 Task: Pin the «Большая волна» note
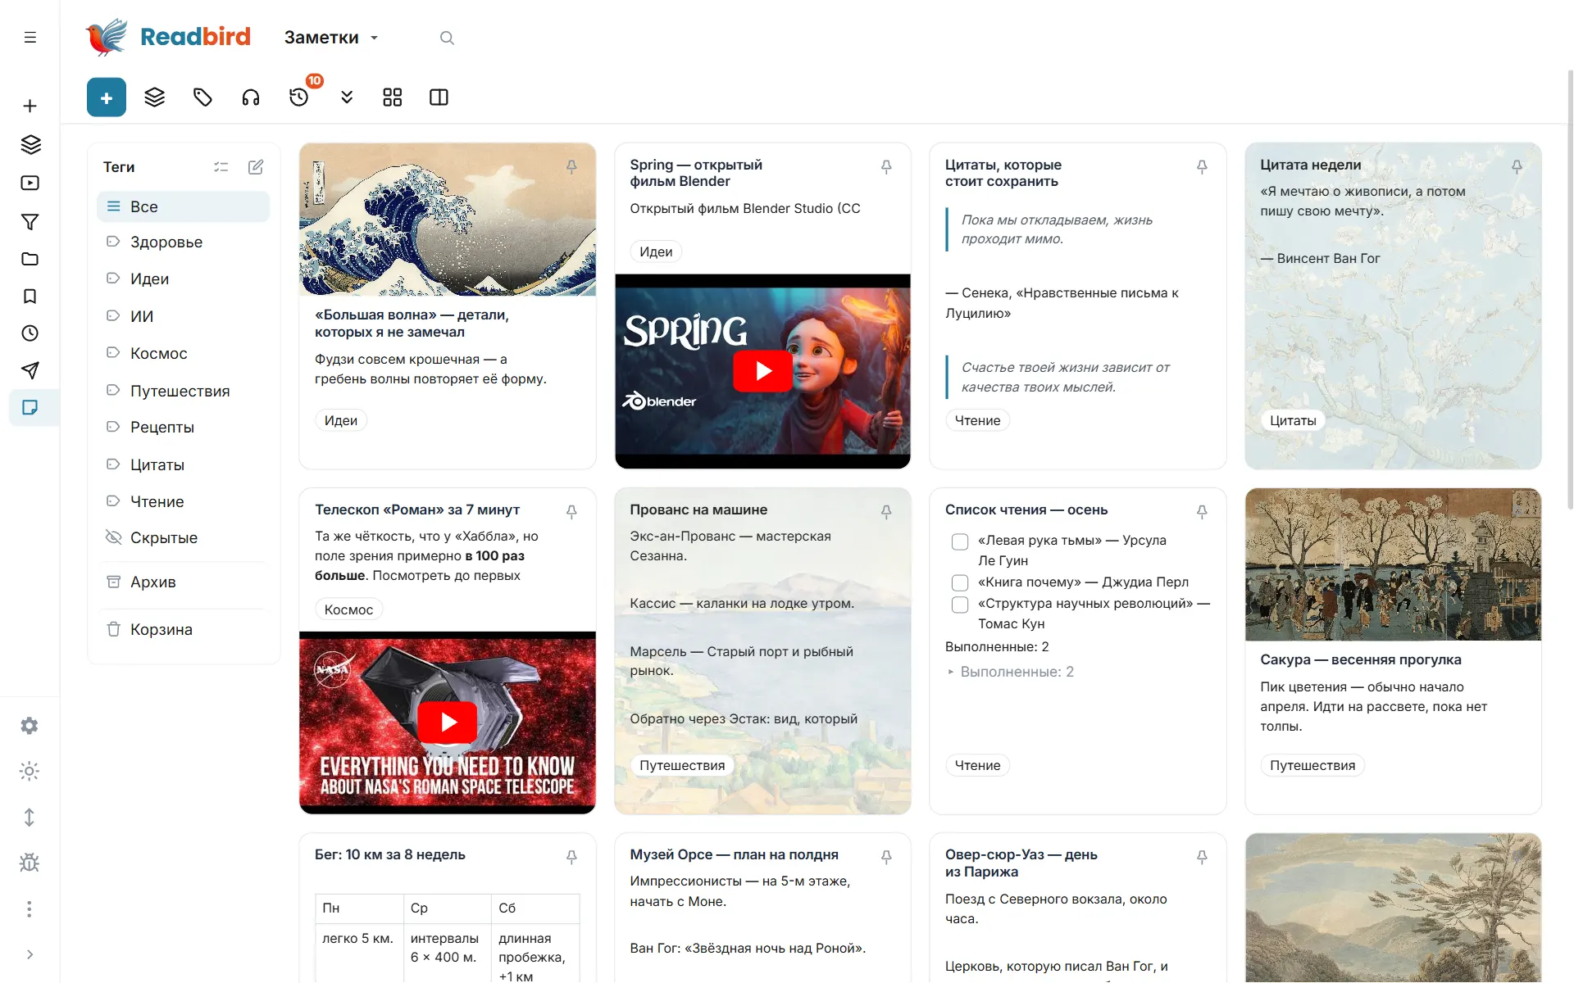(571, 167)
